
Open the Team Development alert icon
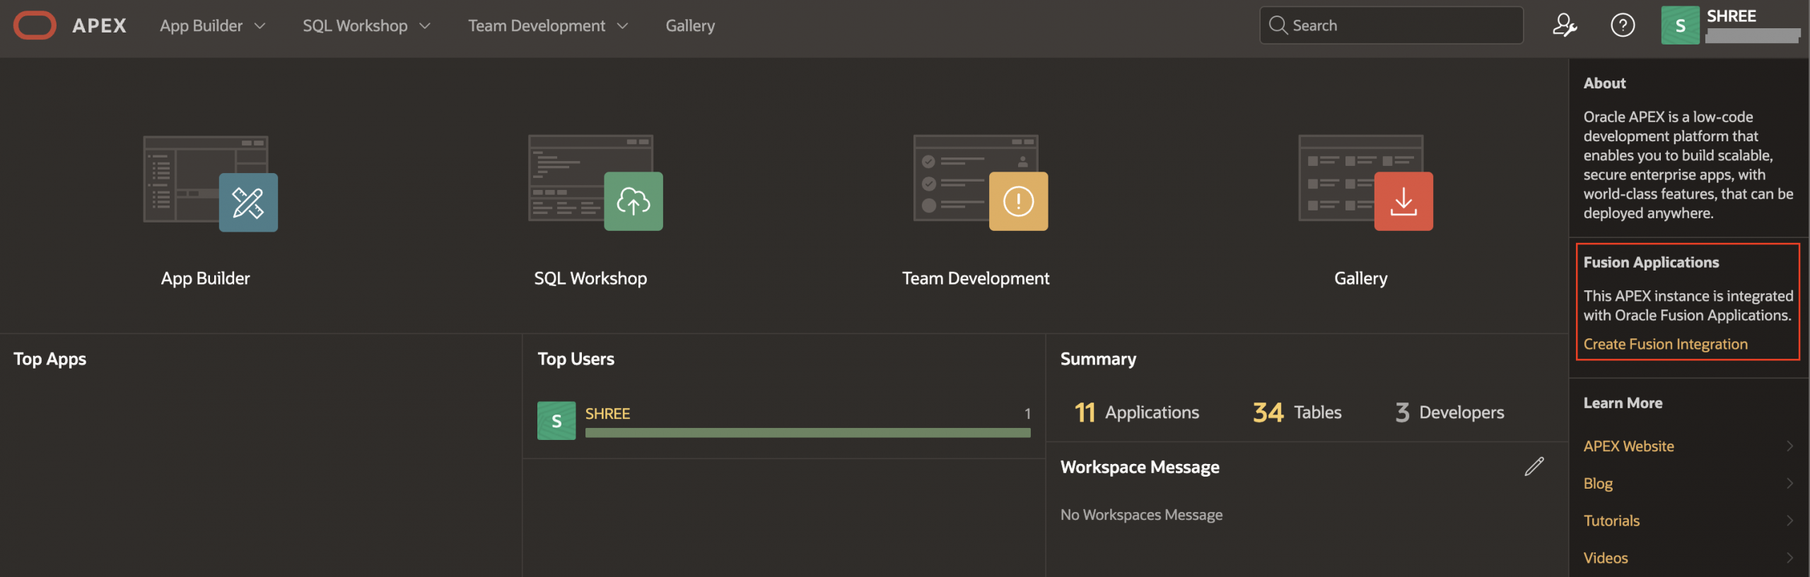(x=1017, y=202)
